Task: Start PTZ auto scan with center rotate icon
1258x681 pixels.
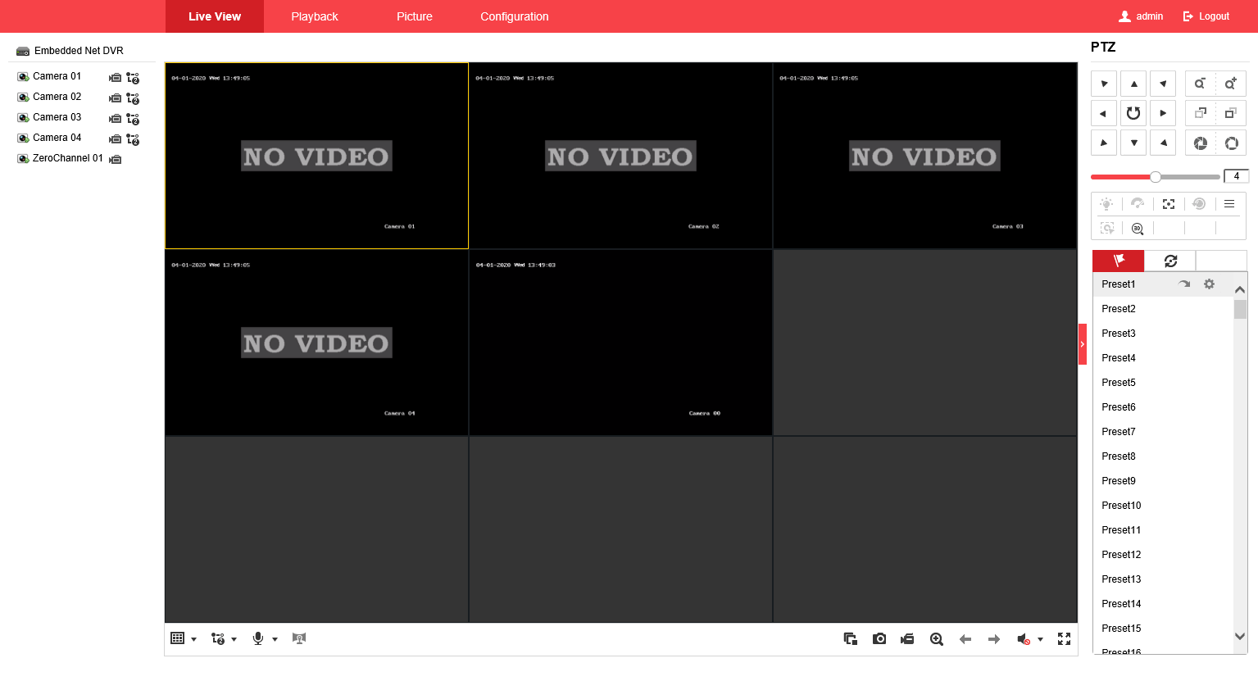Action: tap(1133, 113)
